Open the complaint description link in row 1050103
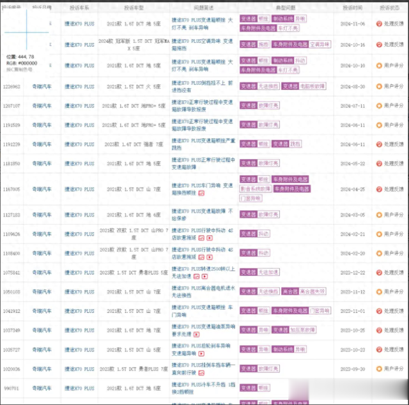409x405 pixels. click(203, 292)
